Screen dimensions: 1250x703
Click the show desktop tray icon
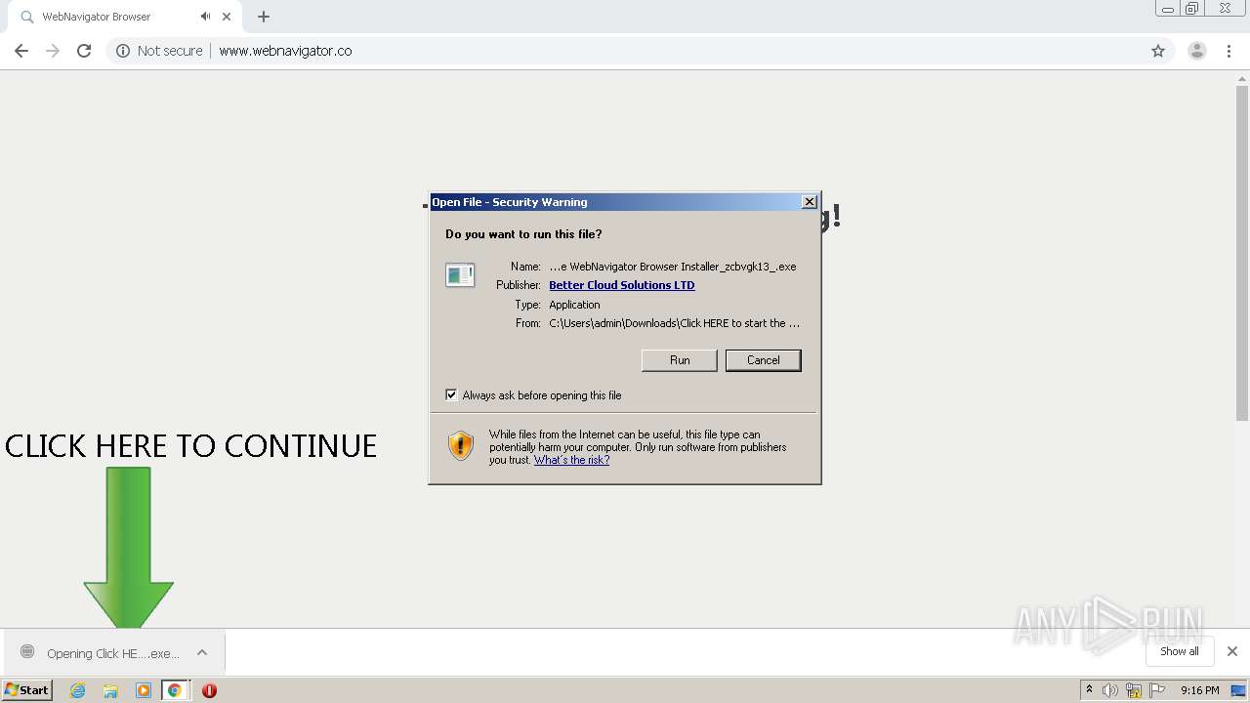[x=1239, y=690]
